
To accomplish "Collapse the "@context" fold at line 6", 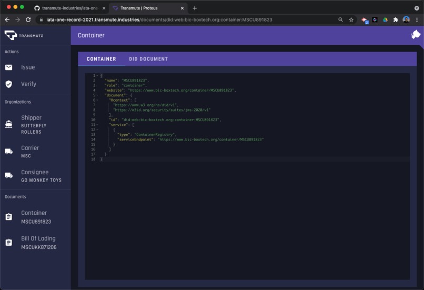I will pyautogui.click(x=97, y=100).
